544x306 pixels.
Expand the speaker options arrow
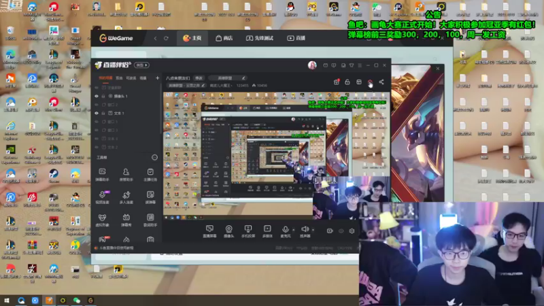(x=313, y=230)
